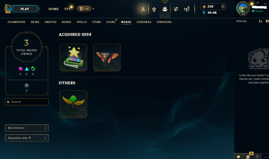
Task: Open the Loot hammer icon
Action: pyautogui.click(x=176, y=9)
